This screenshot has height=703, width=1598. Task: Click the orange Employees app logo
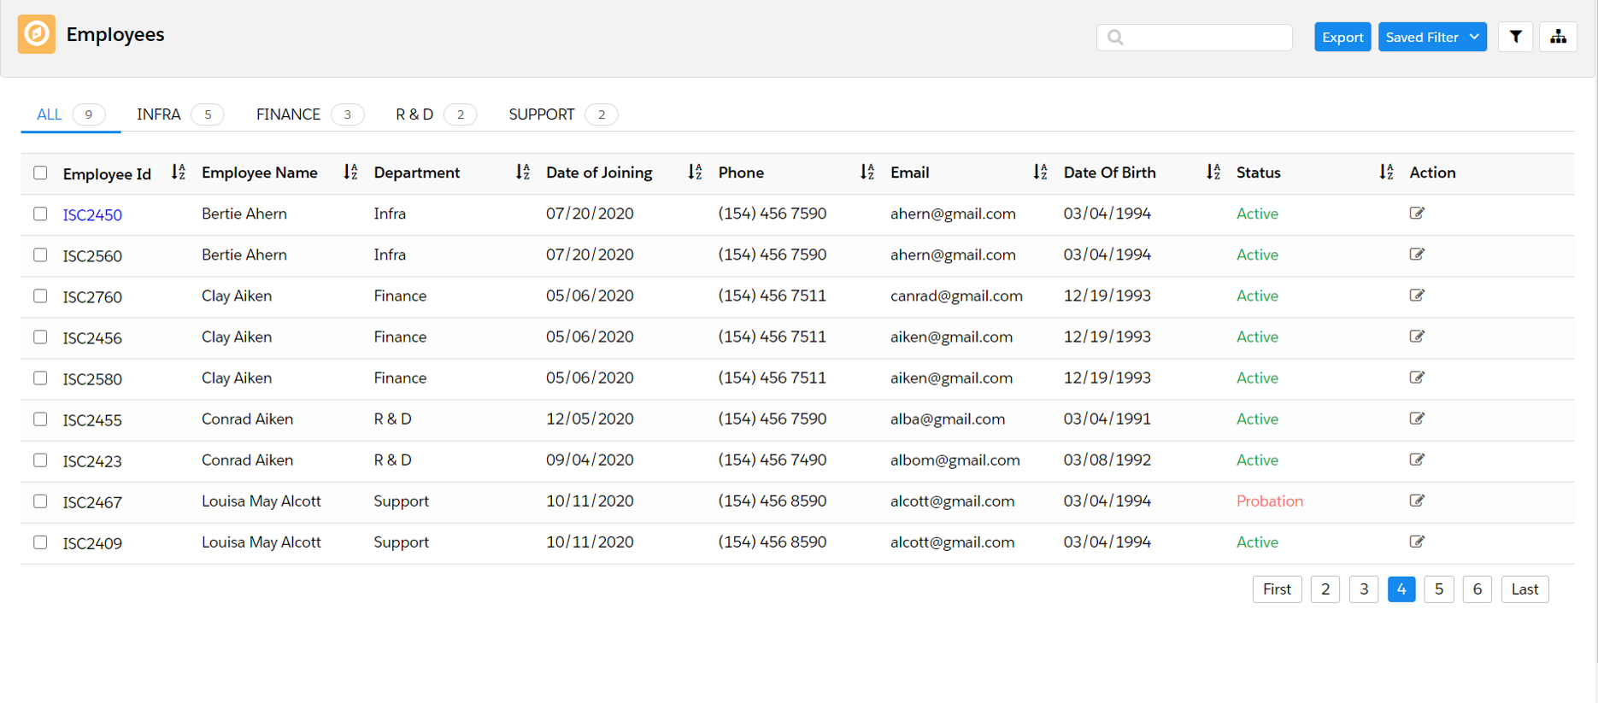tap(37, 34)
